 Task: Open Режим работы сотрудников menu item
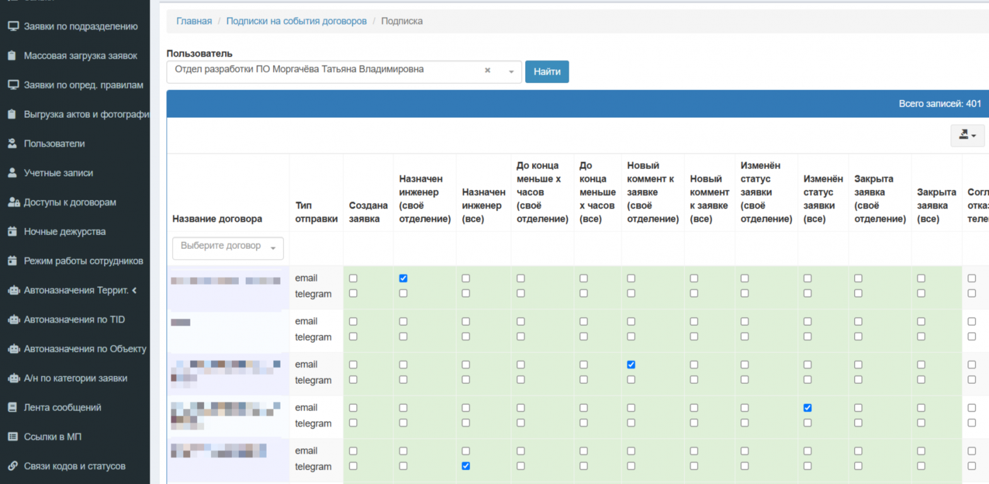[83, 261]
